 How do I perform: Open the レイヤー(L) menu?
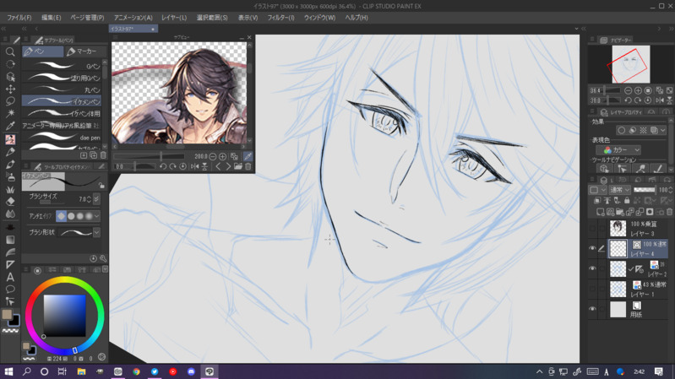pyautogui.click(x=174, y=18)
